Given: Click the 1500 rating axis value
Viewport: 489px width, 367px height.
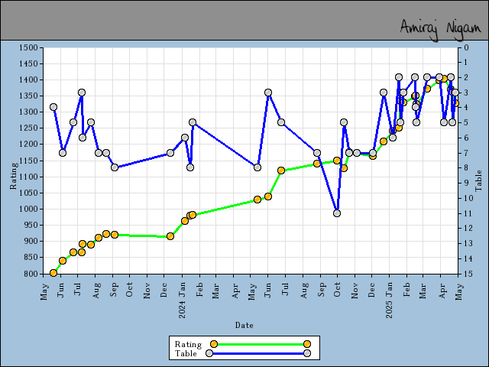Looking at the screenshot, I should (x=28, y=47).
